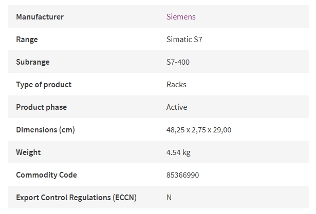Image resolution: width=316 pixels, height=214 pixels.
Task: Select the 4.54 kg weight value
Action: pos(178,152)
